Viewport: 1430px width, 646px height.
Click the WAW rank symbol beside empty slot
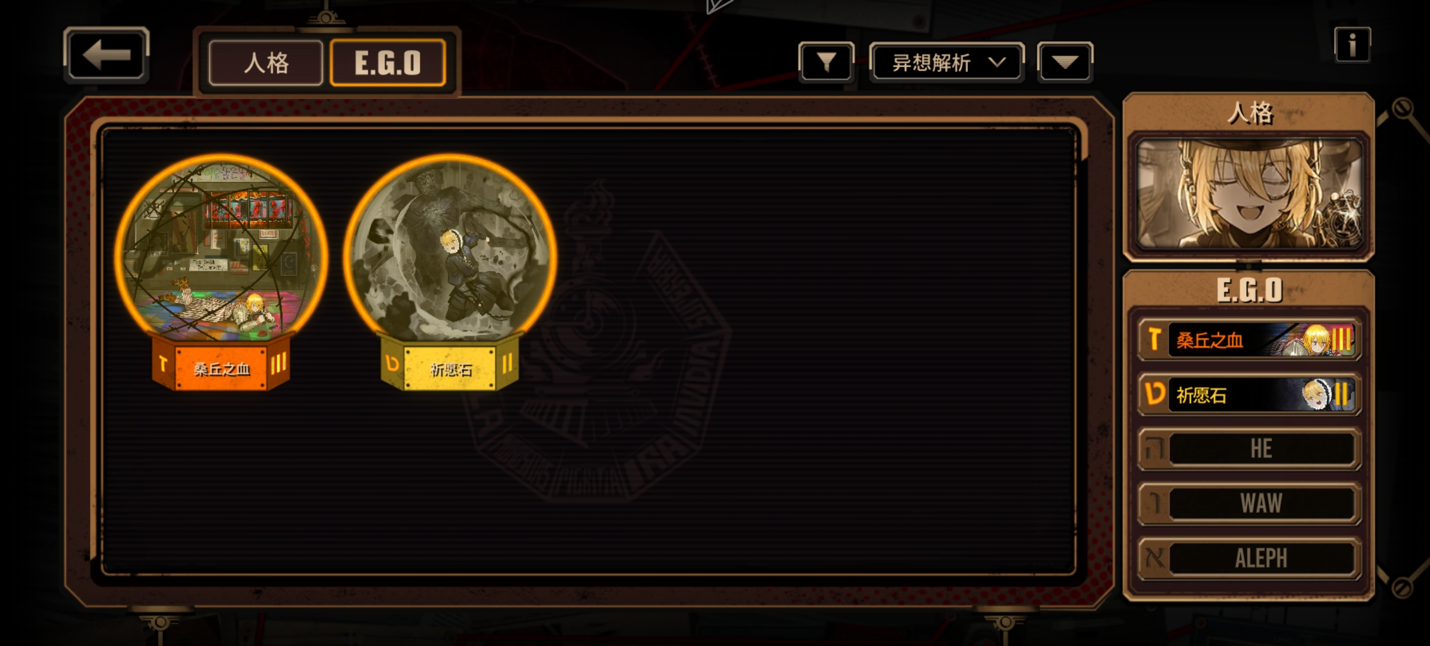coord(1154,504)
